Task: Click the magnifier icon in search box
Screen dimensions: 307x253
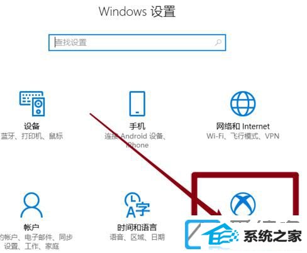Action: [x=218, y=43]
